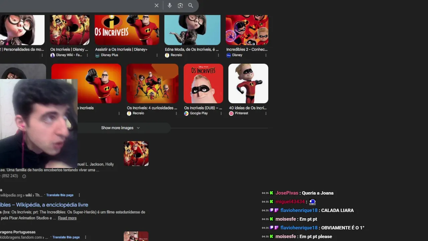The width and height of the screenshot is (428, 241).
Task: Click the Recreio favicon under the 4 curiosidades result
Action: click(129, 113)
